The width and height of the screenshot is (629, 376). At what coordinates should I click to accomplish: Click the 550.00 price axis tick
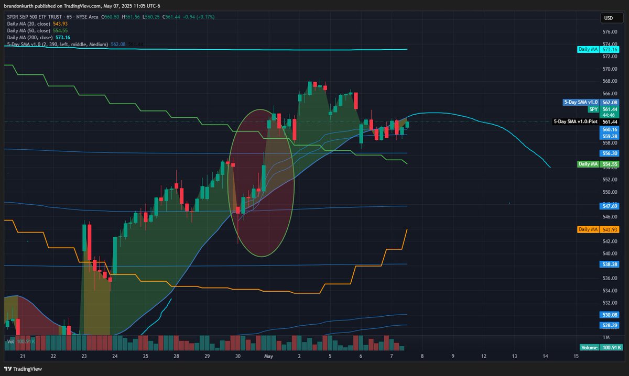pos(610,192)
